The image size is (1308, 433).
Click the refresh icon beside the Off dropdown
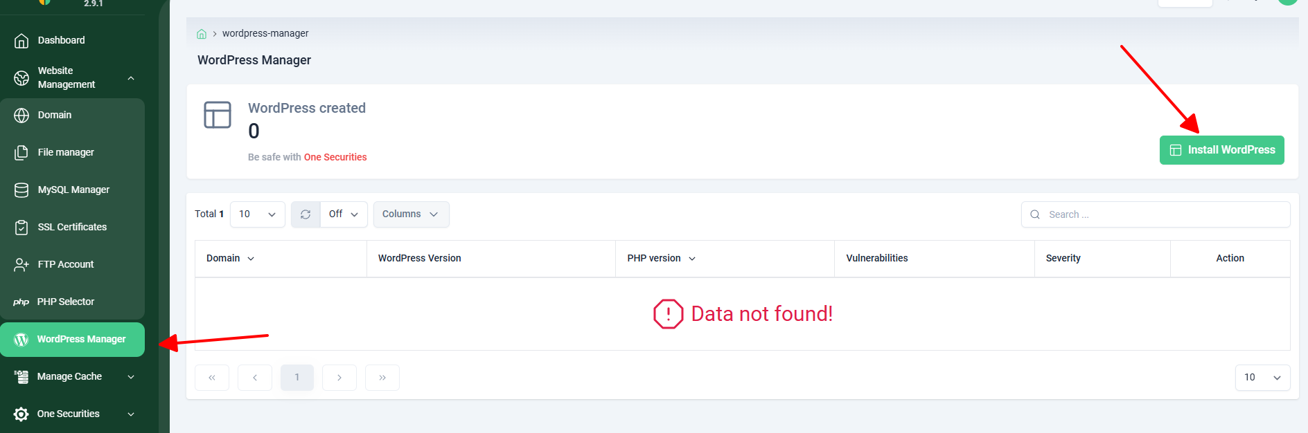click(x=306, y=214)
